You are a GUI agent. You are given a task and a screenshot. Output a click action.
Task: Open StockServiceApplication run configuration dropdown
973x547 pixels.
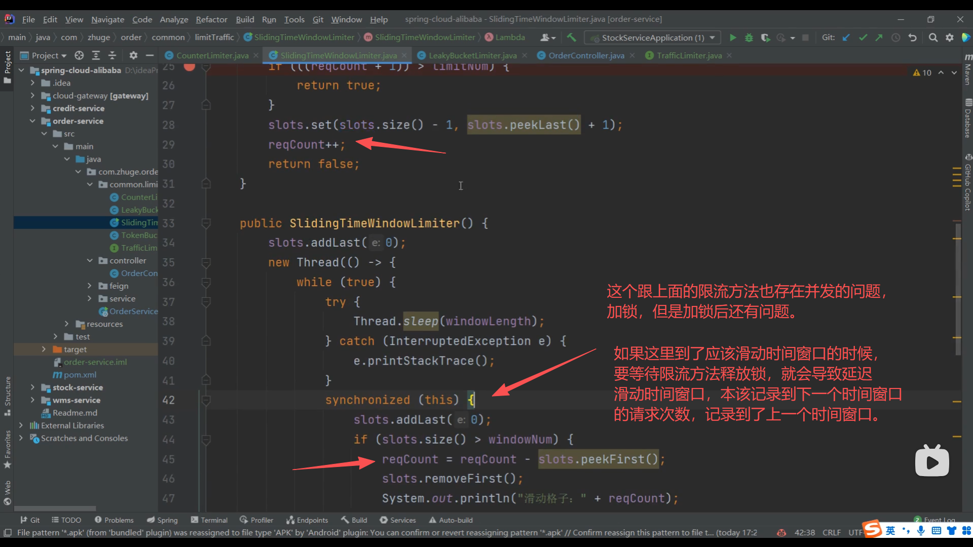[653, 37]
